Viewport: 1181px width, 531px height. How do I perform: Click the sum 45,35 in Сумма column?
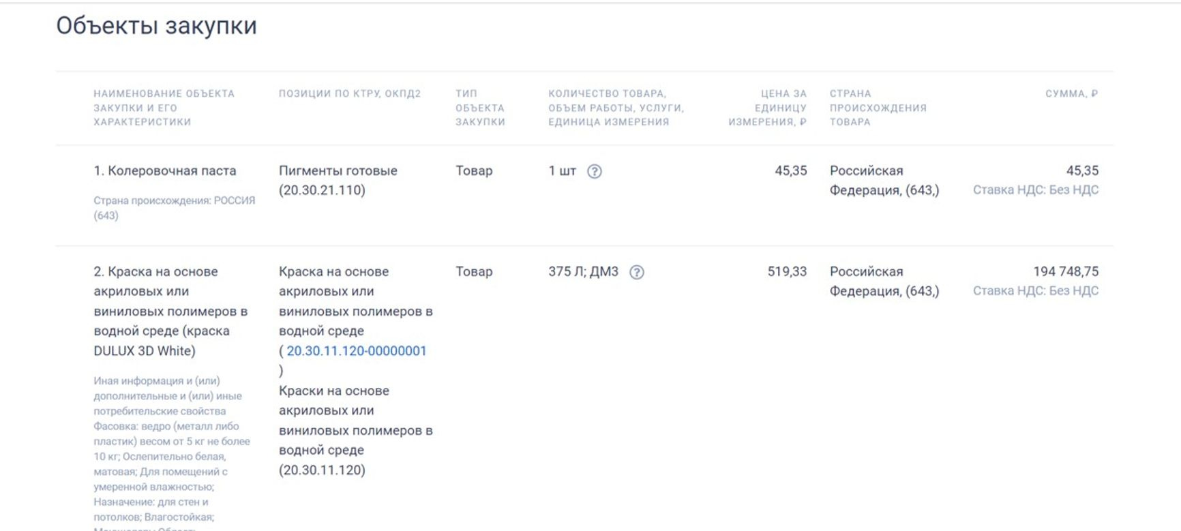(1082, 171)
